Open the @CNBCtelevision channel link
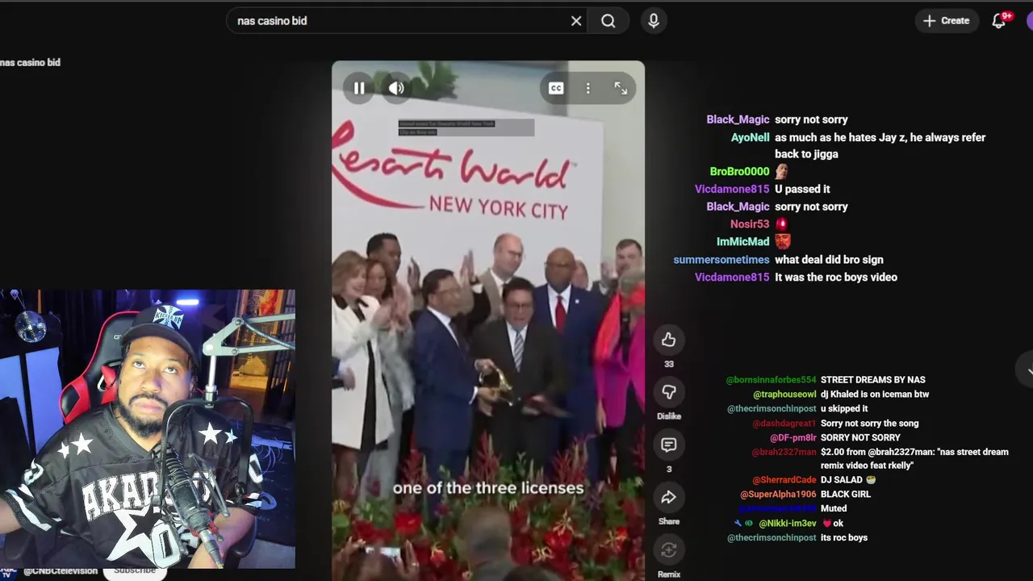Screen dimensions: 1033x581 tap(61, 571)
